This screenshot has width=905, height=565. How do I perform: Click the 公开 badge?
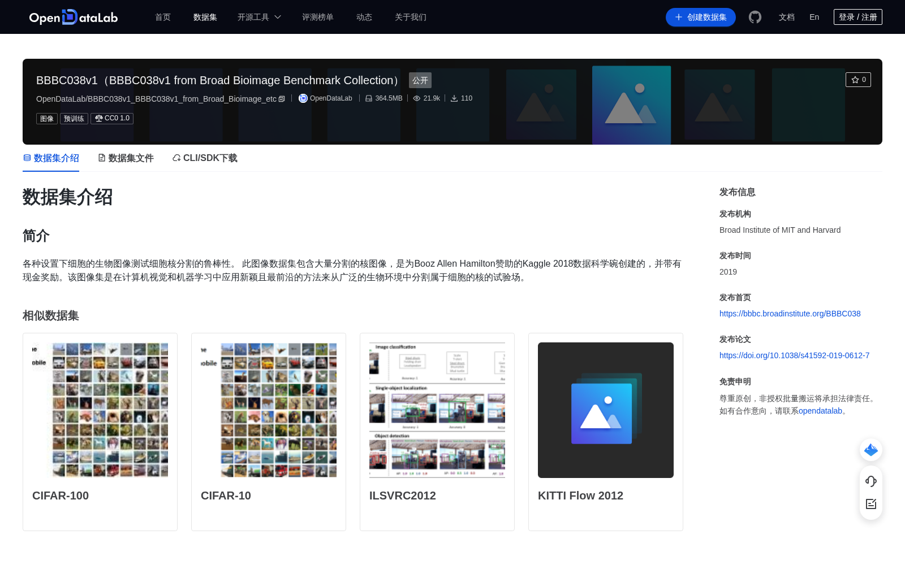[x=420, y=80]
